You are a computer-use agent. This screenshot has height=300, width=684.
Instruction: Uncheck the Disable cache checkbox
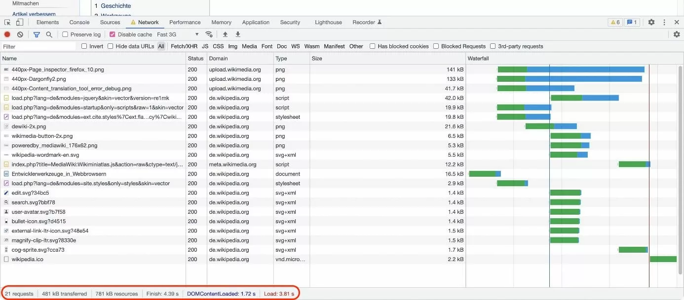point(113,34)
